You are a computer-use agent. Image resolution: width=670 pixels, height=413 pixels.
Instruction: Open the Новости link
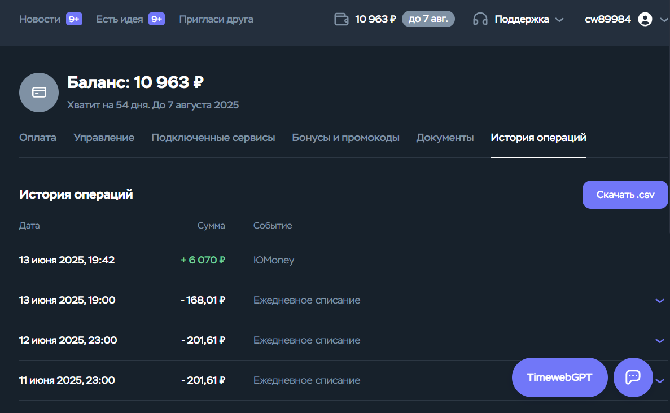(40, 19)
